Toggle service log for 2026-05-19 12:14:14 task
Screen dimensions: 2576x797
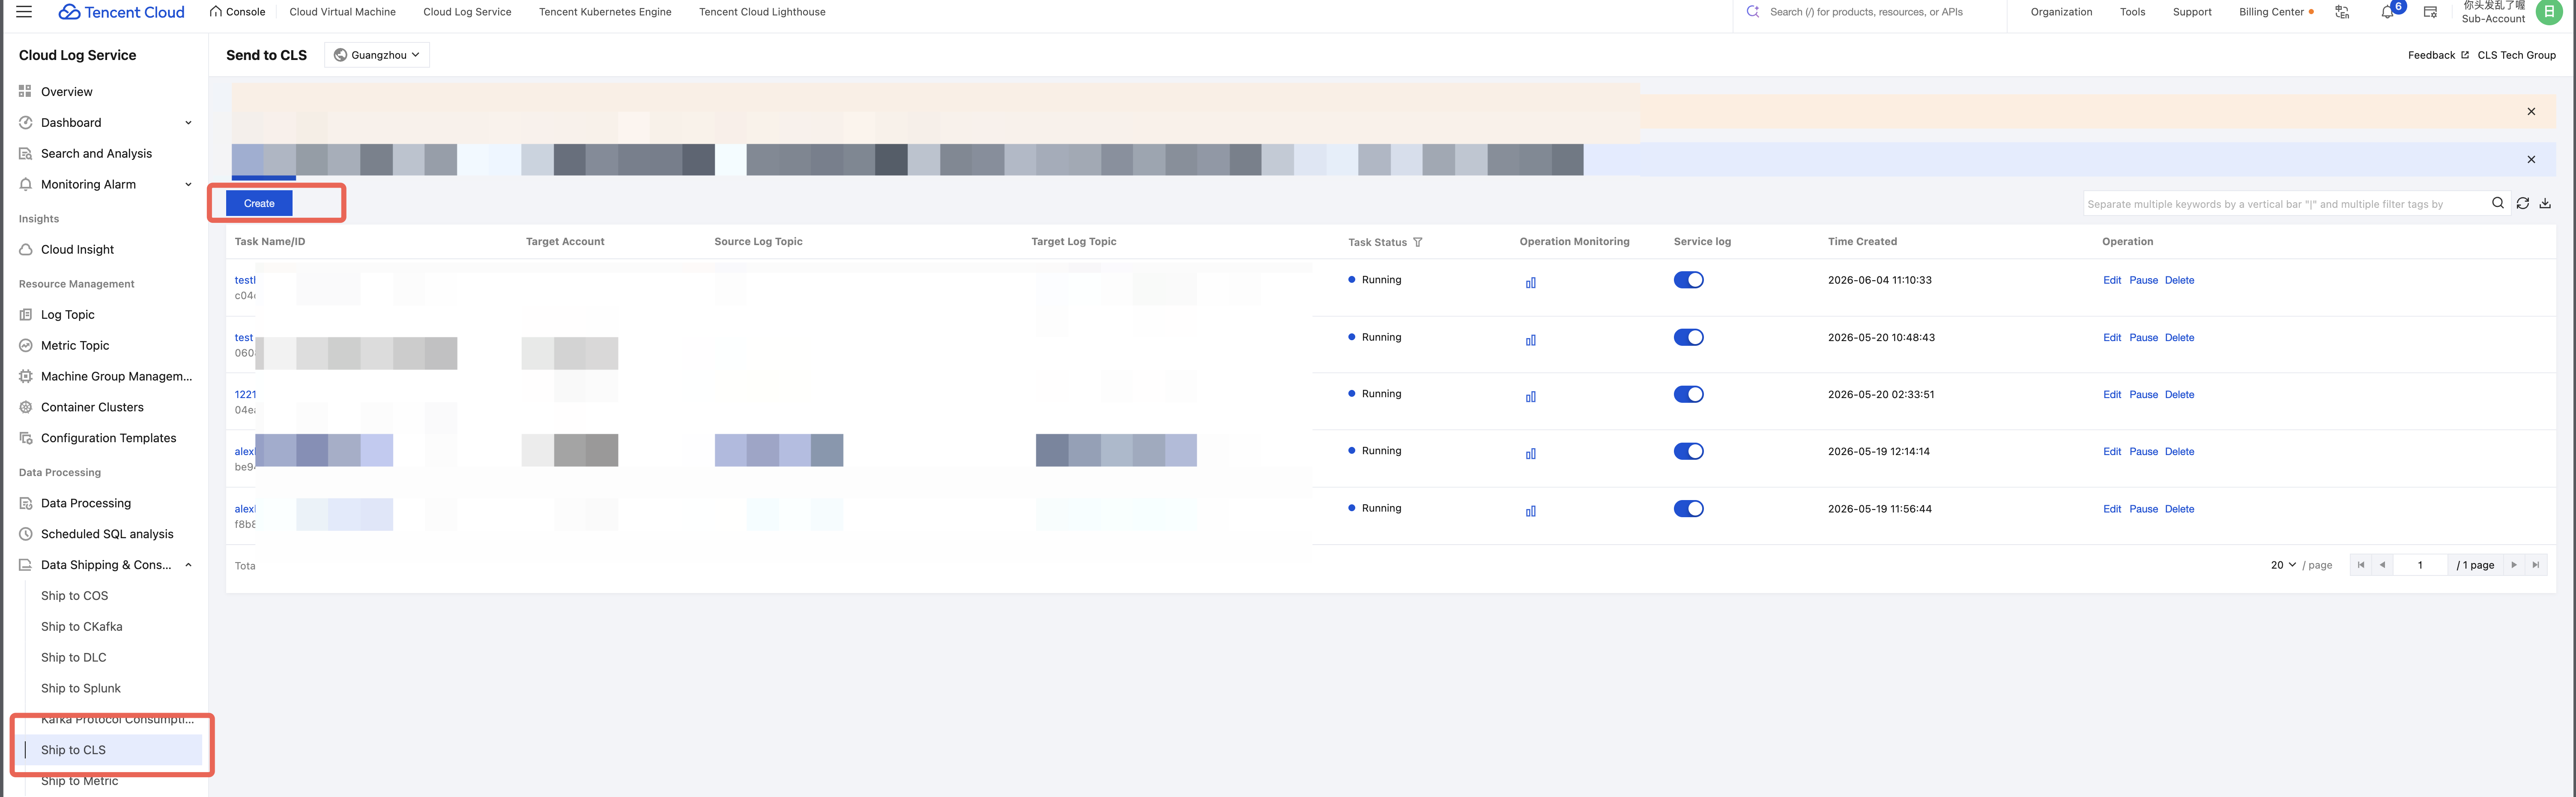coord(1688,451)
